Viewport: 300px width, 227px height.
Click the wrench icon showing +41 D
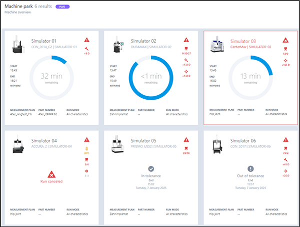[285, 160]
